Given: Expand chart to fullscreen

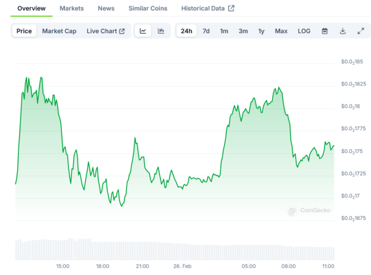Looking at the screenshot, I should pos(360,31).
